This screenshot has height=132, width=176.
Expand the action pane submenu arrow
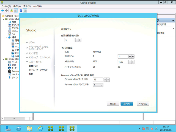pos(173,29)
